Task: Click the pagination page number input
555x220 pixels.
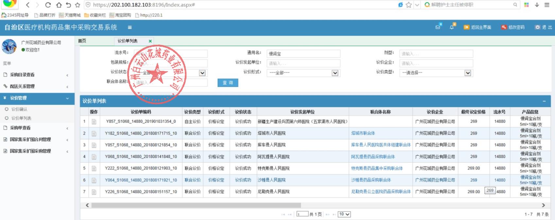Action: 303,214
